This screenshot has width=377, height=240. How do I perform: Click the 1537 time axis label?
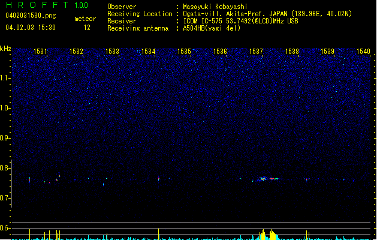tap(256, 51)
